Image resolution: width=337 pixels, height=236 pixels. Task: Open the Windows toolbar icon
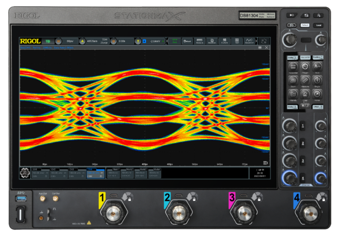212,41
